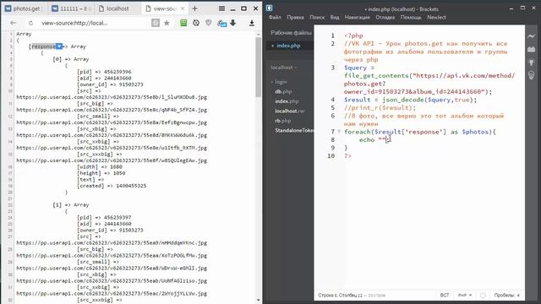
Task: Click the line 5 print_r comment
Action: tap(380, 108)
